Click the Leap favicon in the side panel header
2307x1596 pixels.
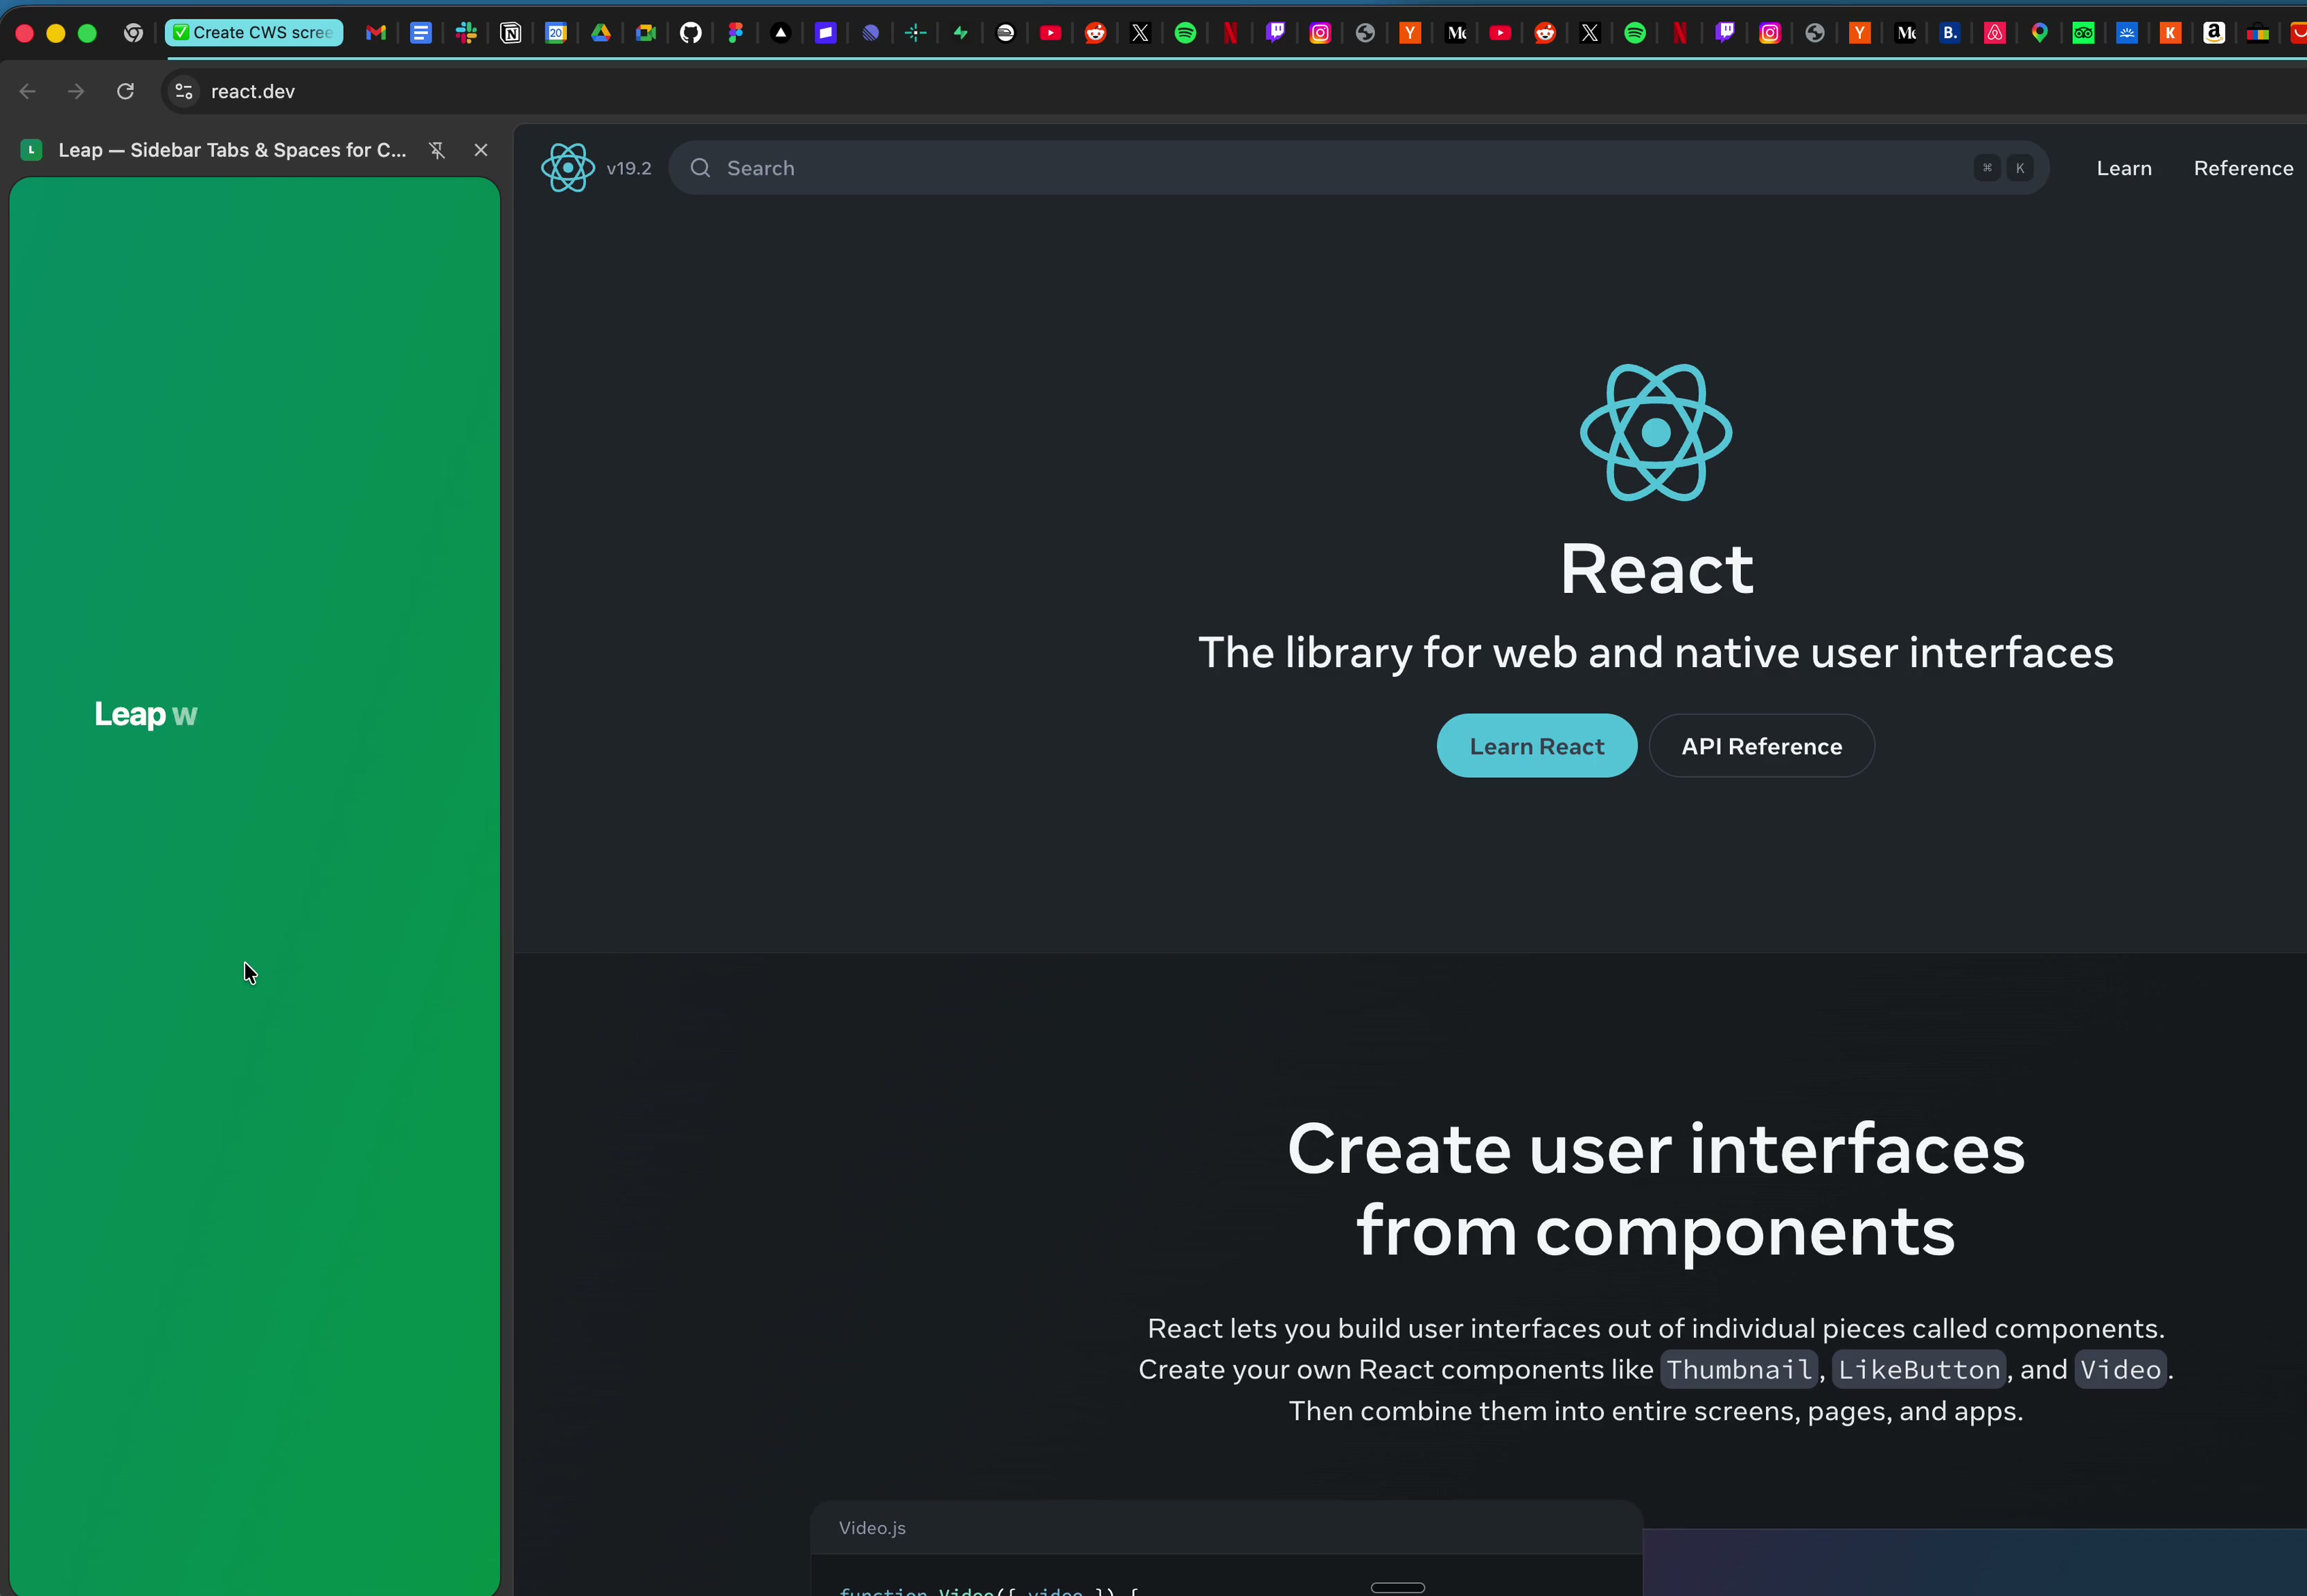(x=32, y=150)
